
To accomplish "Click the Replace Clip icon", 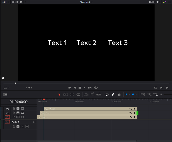I will (99, 94).
